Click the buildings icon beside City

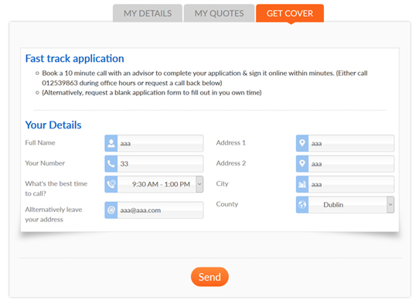[302, 184]
